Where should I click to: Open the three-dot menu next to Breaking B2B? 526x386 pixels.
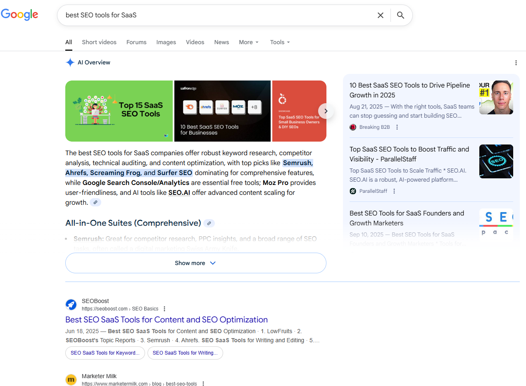[x=397, y=127]
